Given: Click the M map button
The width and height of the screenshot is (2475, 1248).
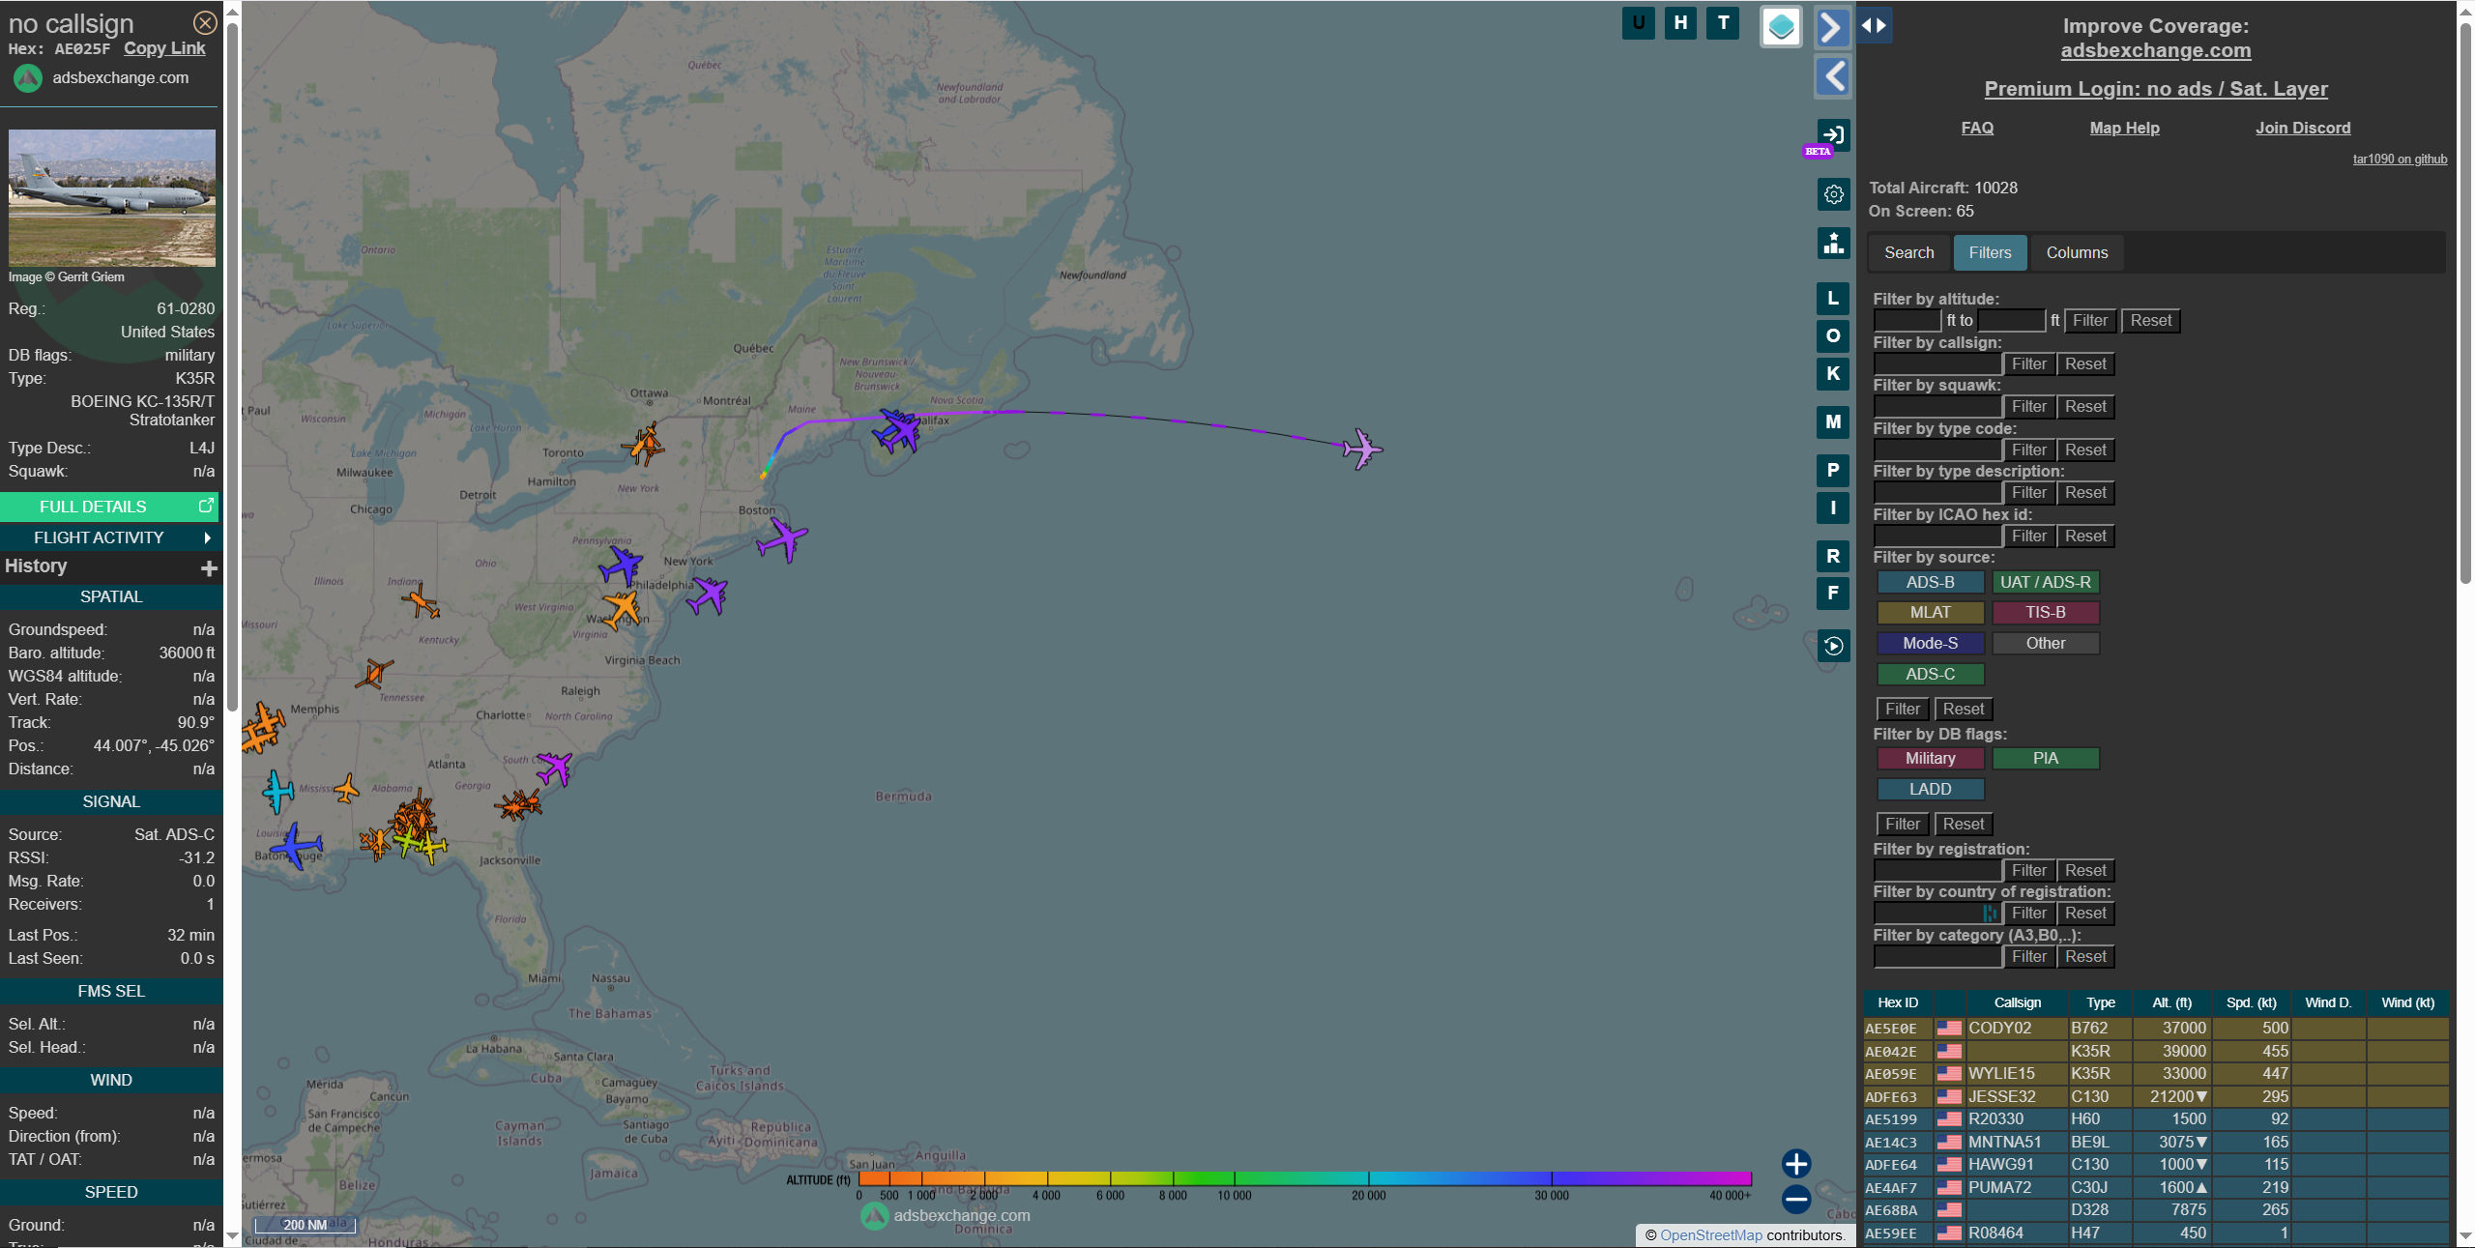Looking at the screenshot, I should point(1833,422).
